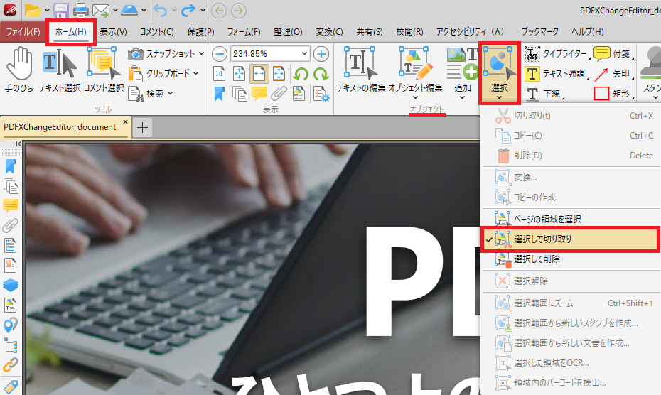Click the rotate clockwise green icon
Image resolution: width=661 pixels, height=395 pixels.
coord(321,74)
